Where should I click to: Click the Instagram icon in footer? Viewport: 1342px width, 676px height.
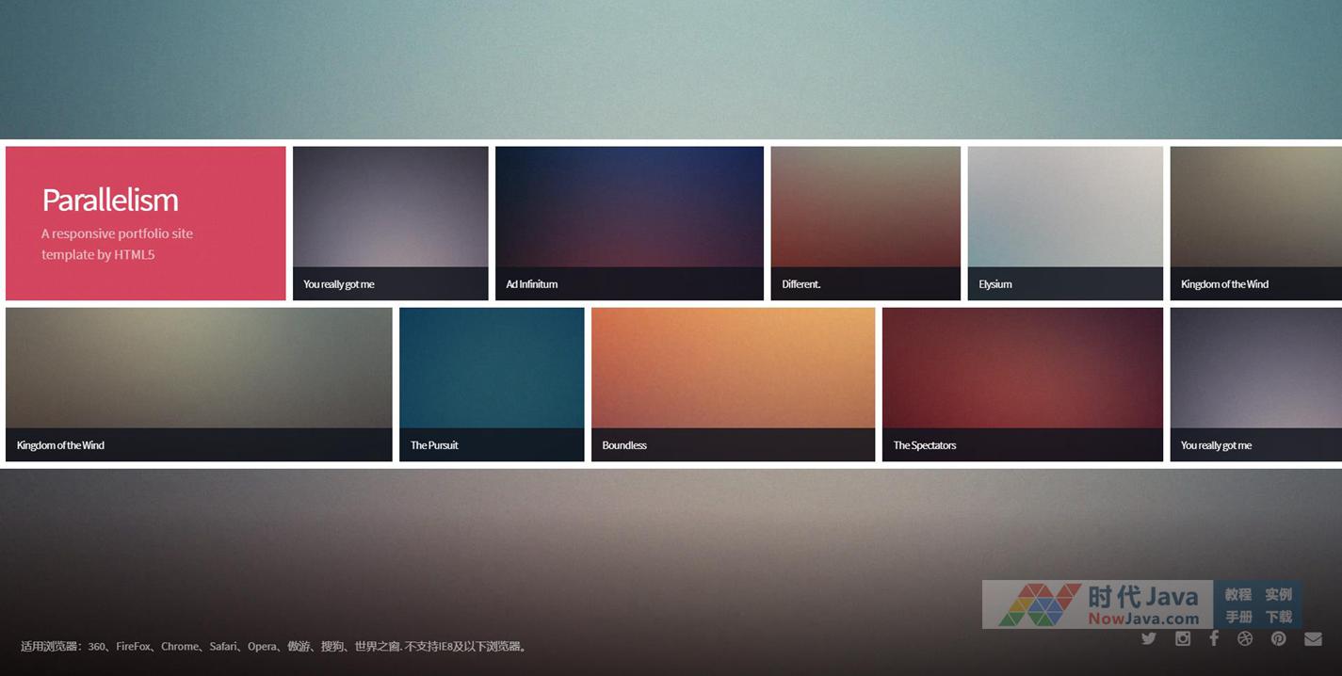1183,638
